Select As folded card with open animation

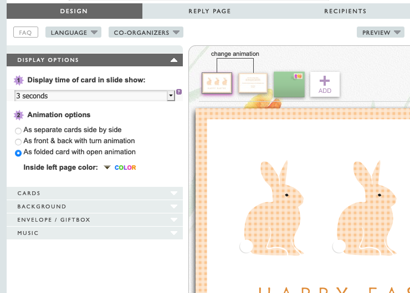pos(18,153)
